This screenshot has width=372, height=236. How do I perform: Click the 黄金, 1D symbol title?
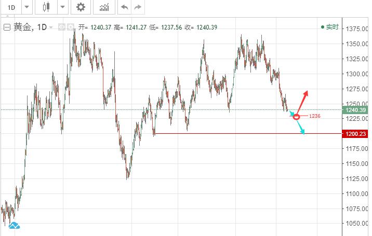click(x=30, y=27)
